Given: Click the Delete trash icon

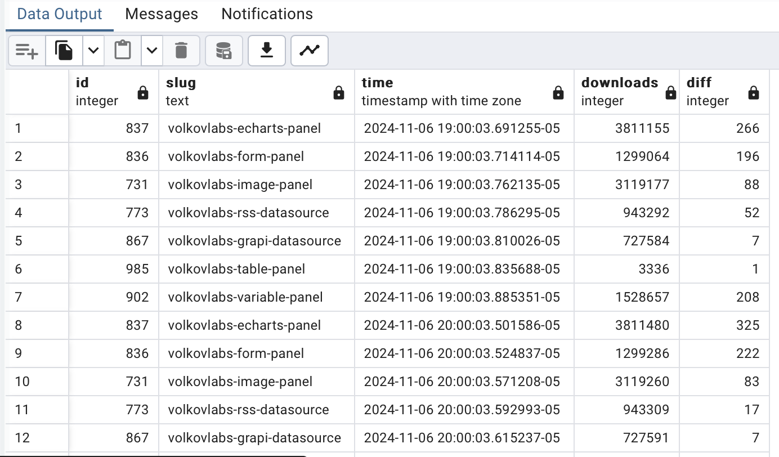Looking at the screenshot, I should point(181,51).
